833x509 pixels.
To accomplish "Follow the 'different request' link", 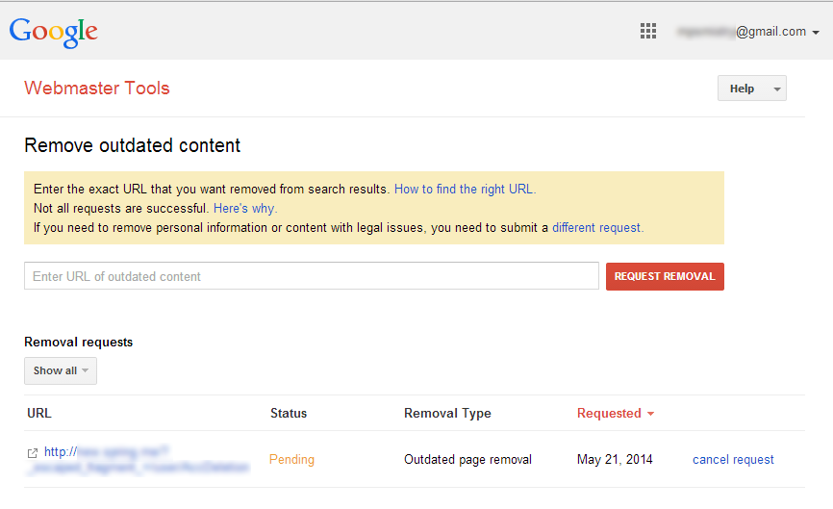I will click(x=597, y=228).
